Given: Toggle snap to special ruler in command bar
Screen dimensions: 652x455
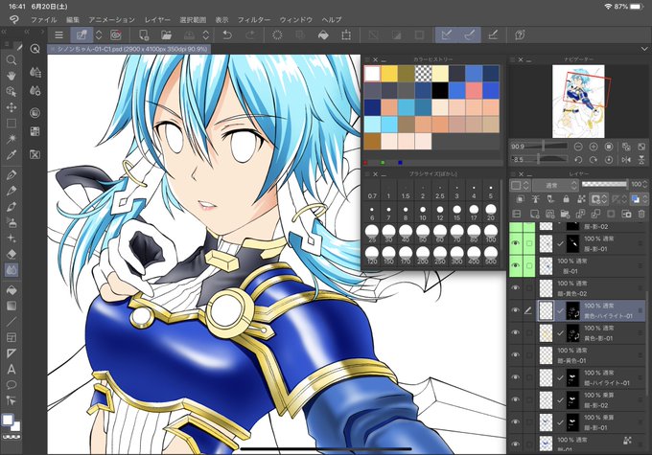Looking at the screenshot, I should click(x=470, y=35).
